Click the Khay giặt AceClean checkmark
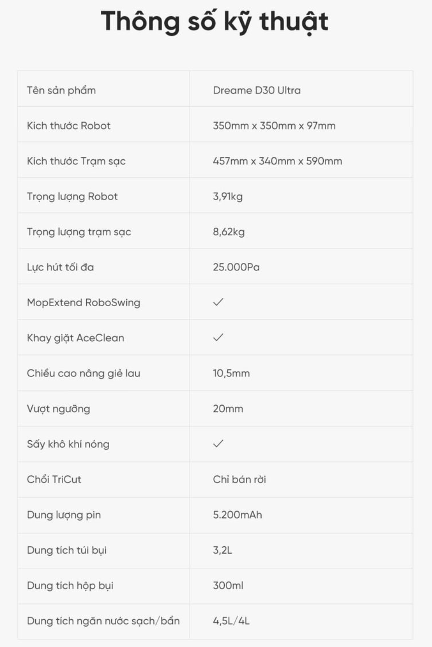The width and height of the screenshot is (432, 647). click(x=218, y=338)
